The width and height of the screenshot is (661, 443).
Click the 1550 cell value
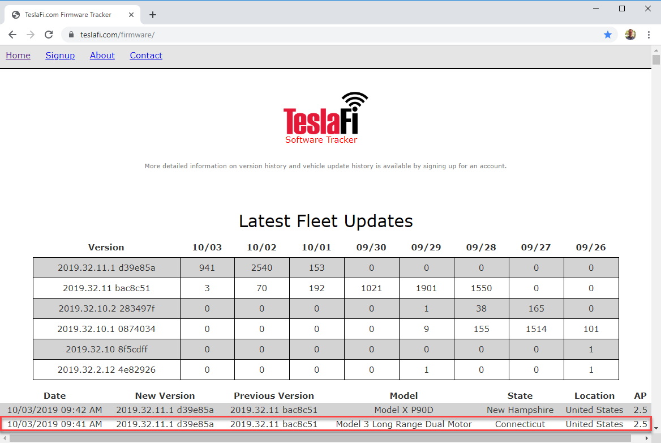[481, 288]
